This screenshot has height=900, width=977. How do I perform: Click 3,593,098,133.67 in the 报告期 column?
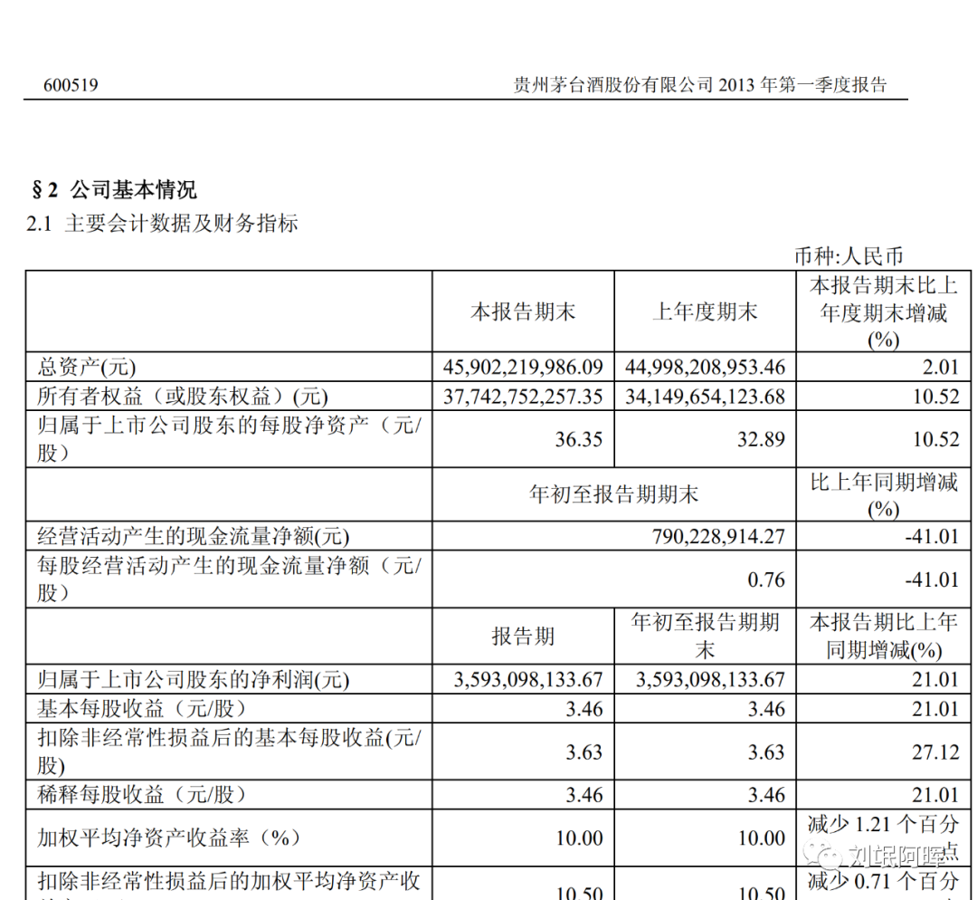pyautogui.click(x=528, y=679)
